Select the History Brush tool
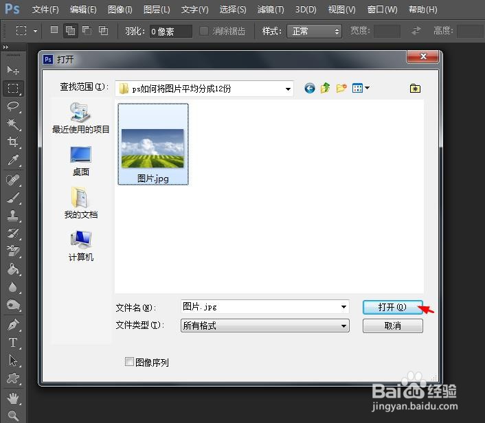The height and width of the screenshot is (423, 485). pos(12,233)
